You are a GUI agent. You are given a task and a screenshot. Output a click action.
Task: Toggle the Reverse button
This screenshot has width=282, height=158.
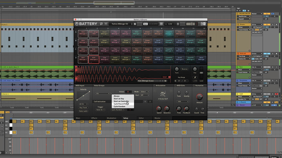(184, 69)
